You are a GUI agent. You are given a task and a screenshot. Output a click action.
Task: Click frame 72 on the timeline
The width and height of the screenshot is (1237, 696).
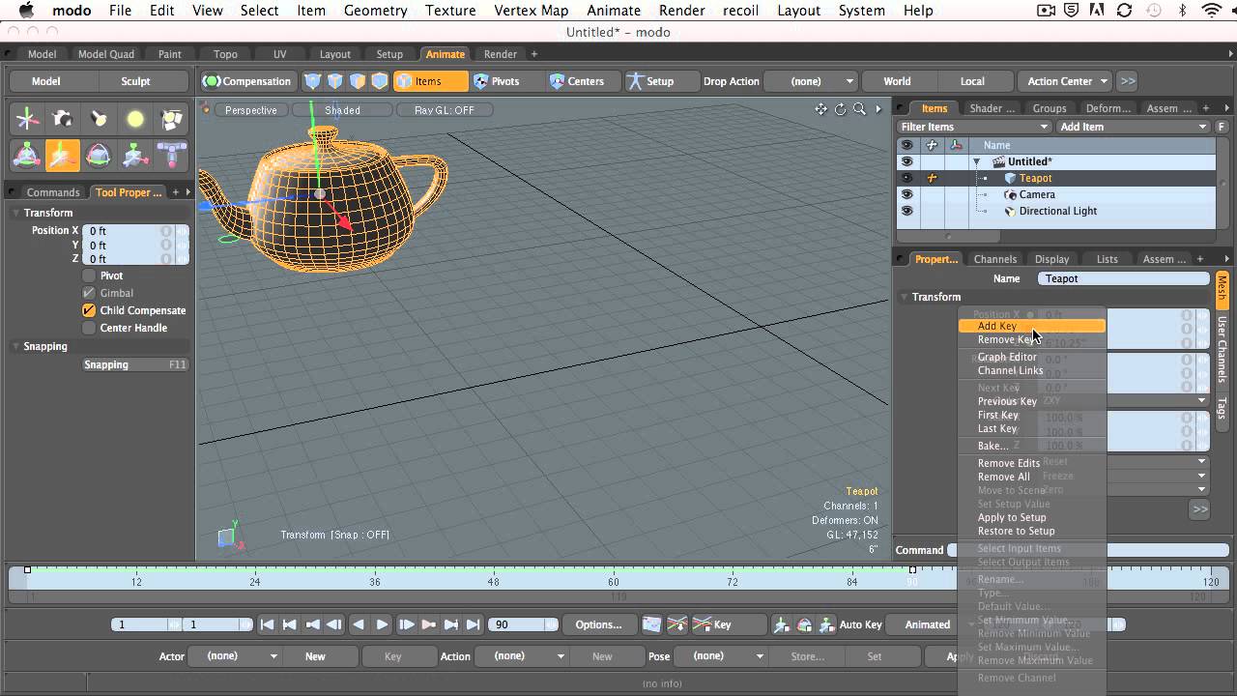tap(733, 582)
